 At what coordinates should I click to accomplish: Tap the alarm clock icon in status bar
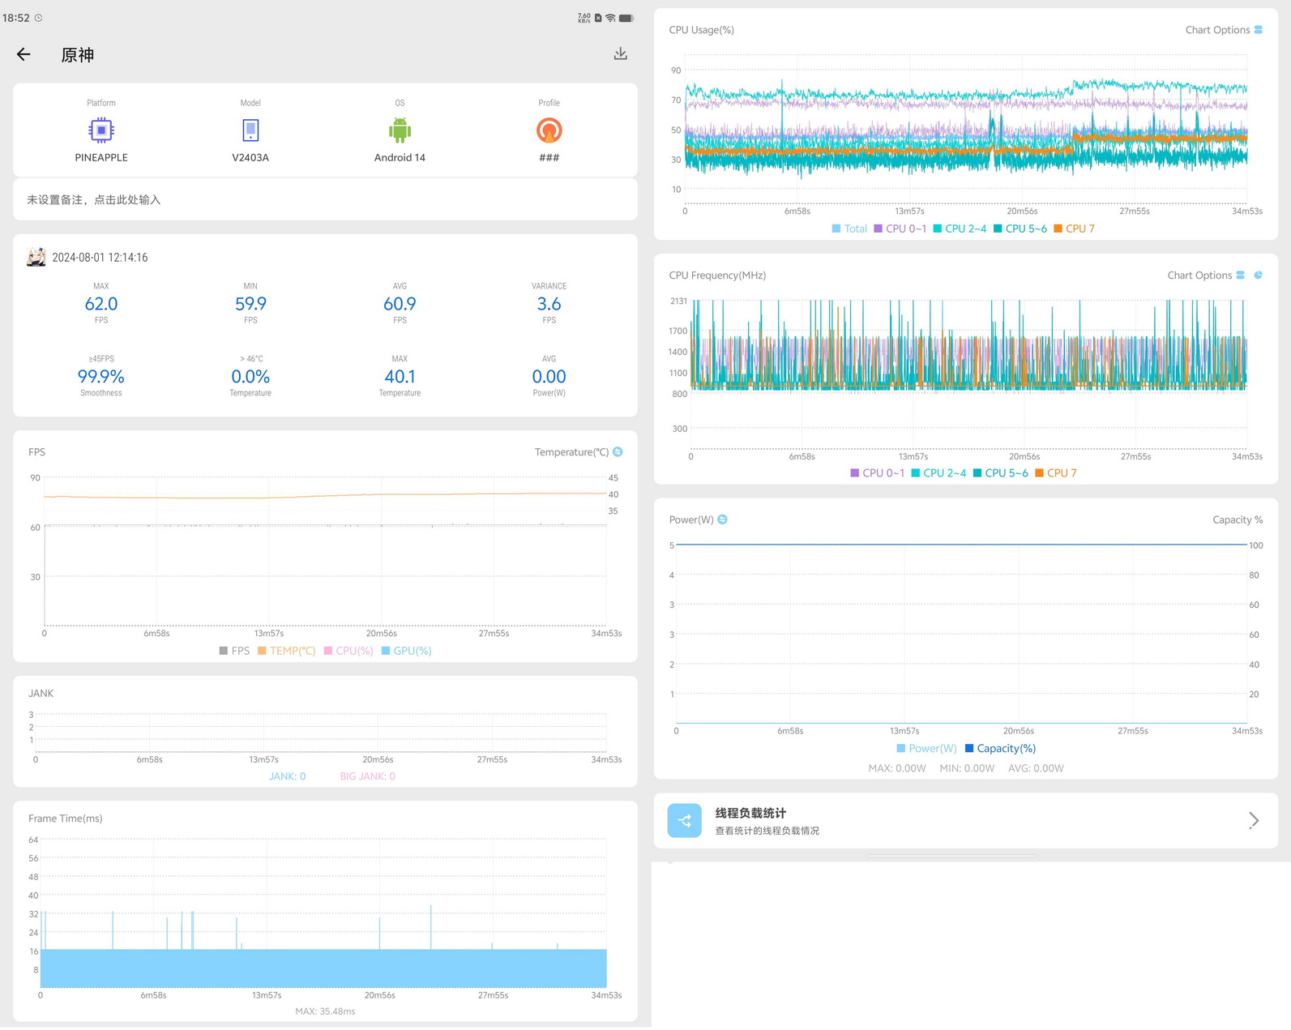pos(38,18)
